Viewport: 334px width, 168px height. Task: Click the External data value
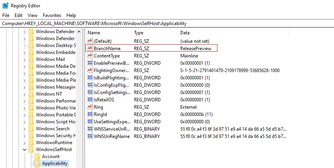coord(188,107)
